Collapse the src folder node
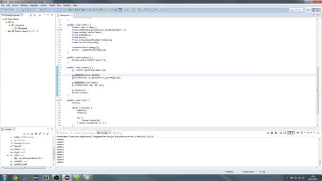 pyautogui.click(x=6, y=22)
